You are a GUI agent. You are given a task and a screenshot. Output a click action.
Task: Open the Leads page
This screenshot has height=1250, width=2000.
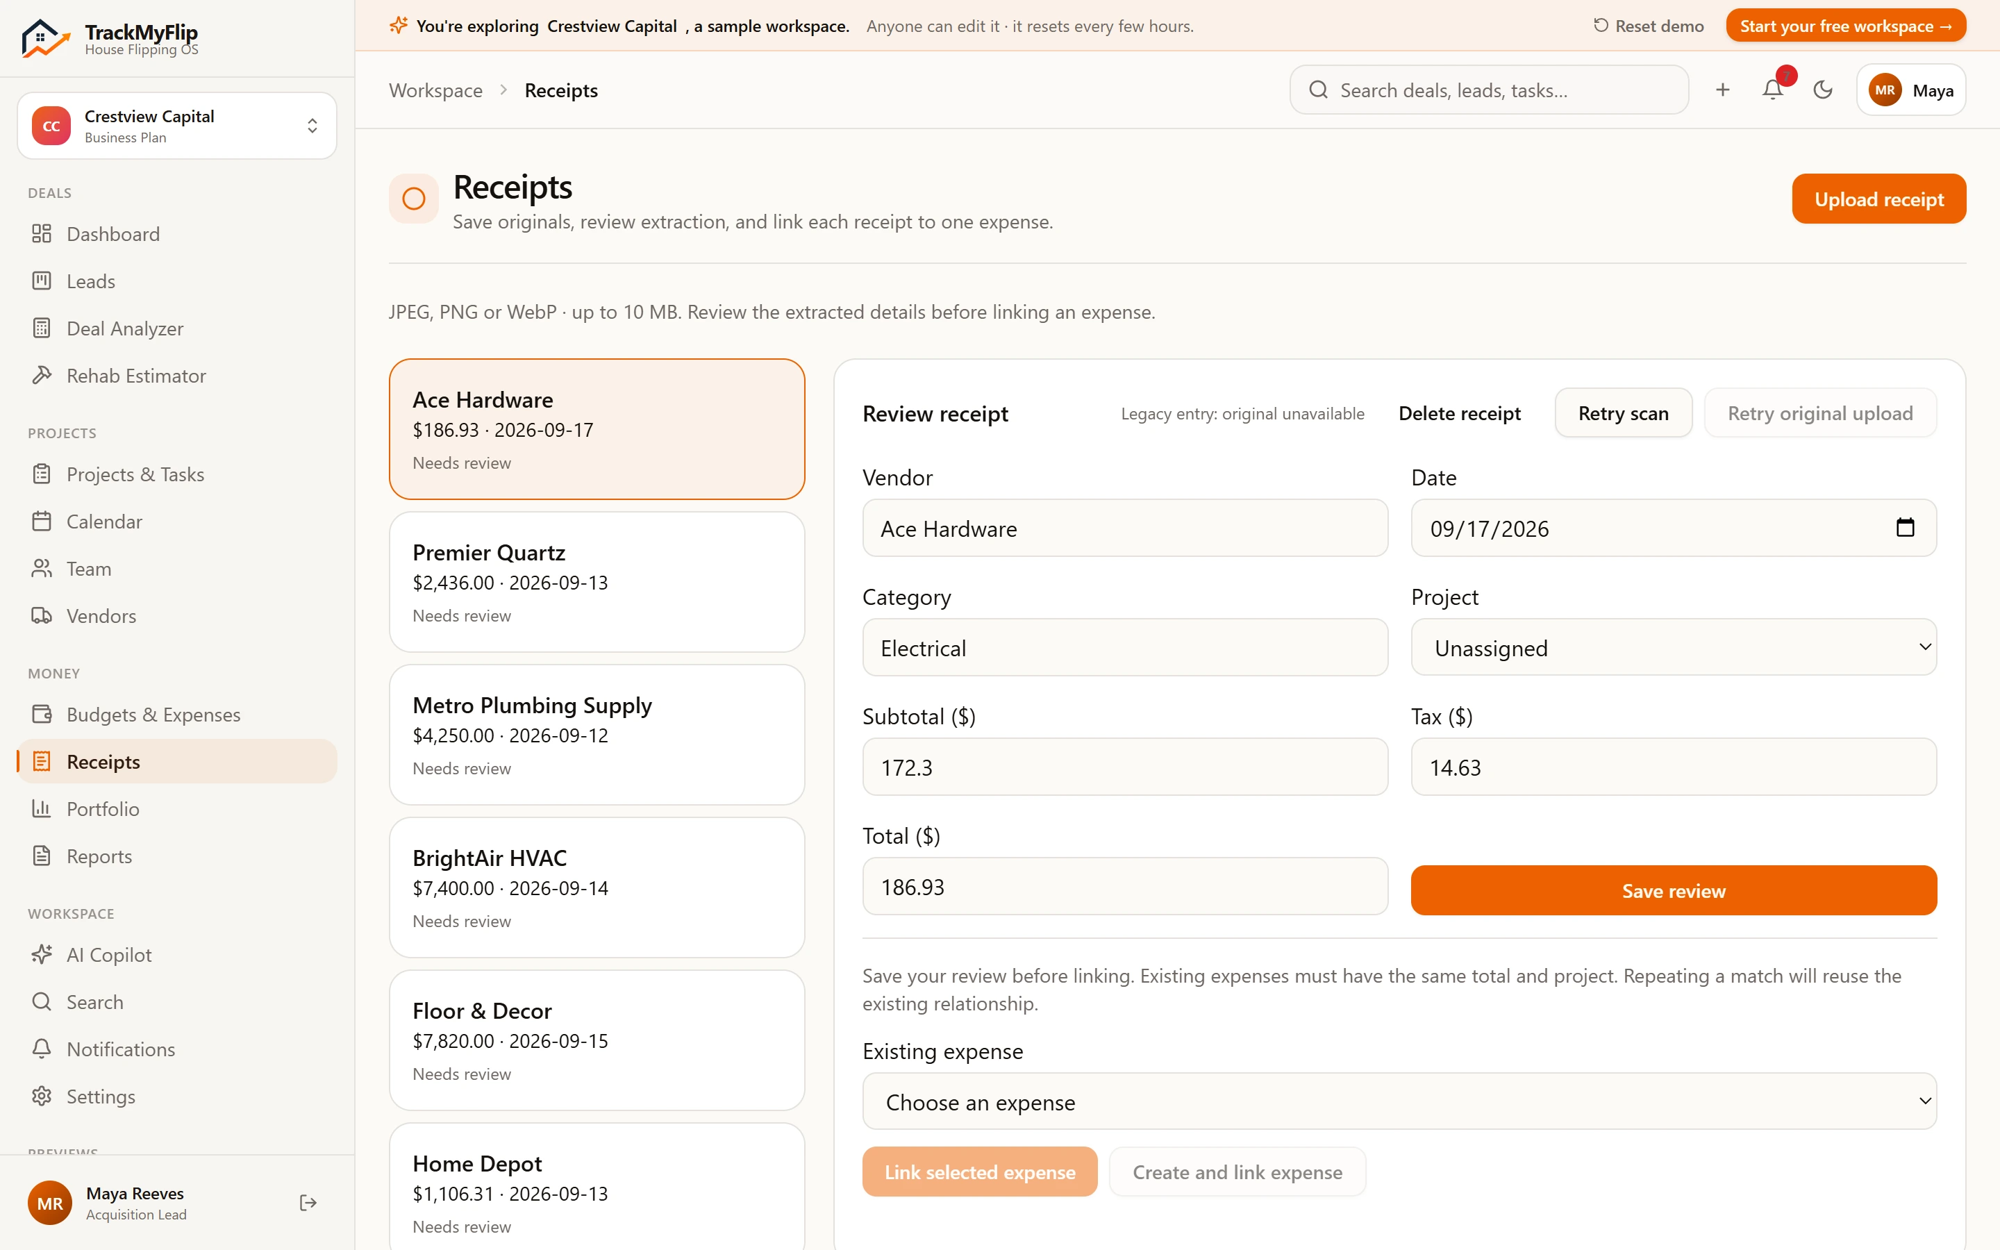[177, 281]
